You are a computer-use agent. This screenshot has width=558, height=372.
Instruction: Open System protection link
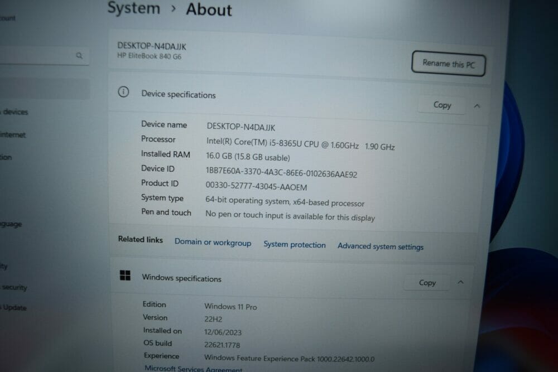coord(294,245)
